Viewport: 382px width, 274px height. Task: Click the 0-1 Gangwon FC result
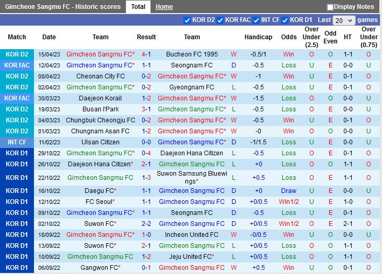tap(146, 267)
